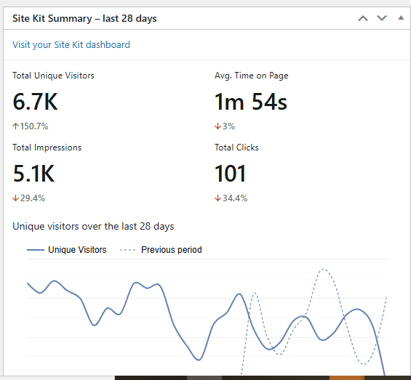This screenshot has height=380, width=411.
Task: Select the 101 clicks value
Action: pos(231,174)
